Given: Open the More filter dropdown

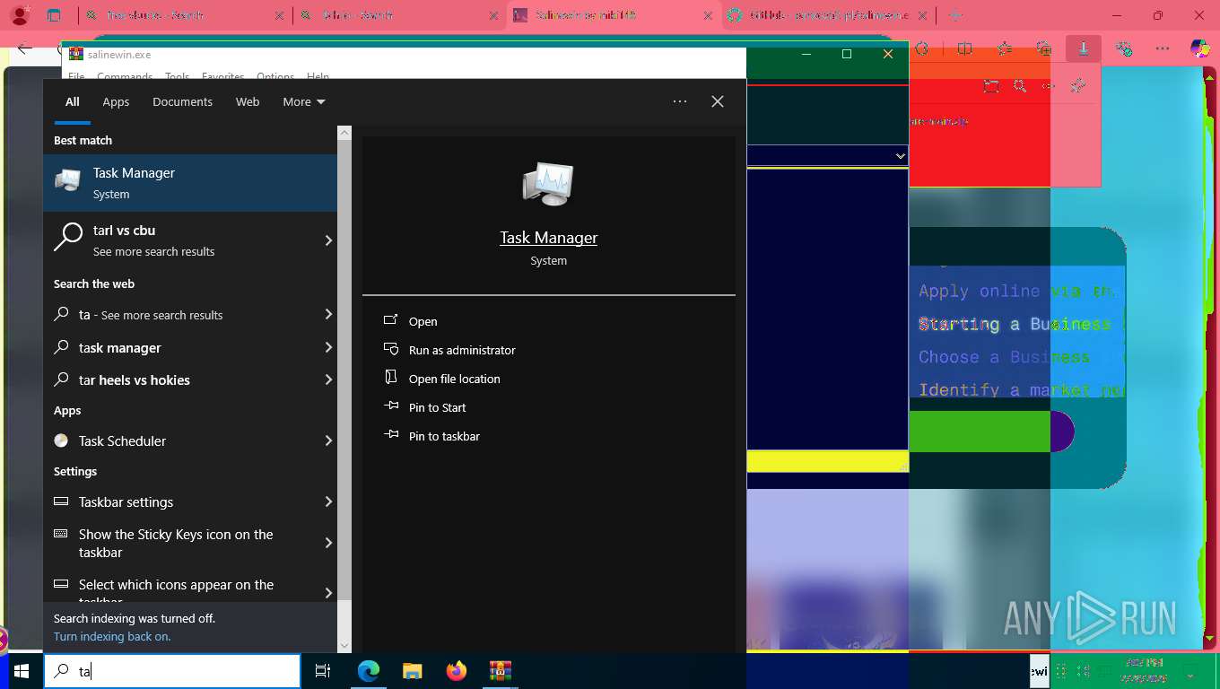Looking at the screenshot, I should pos(304,101).
